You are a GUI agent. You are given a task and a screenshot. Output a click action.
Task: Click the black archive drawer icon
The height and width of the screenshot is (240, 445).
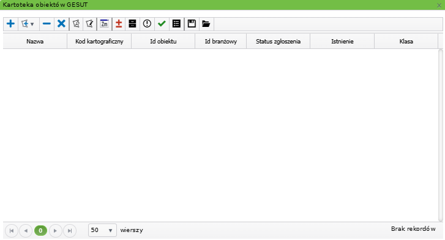132,24
